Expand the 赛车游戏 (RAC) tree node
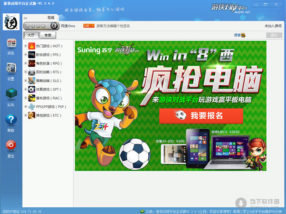Viewport: 286px width, 214px height. click(26, 98)
